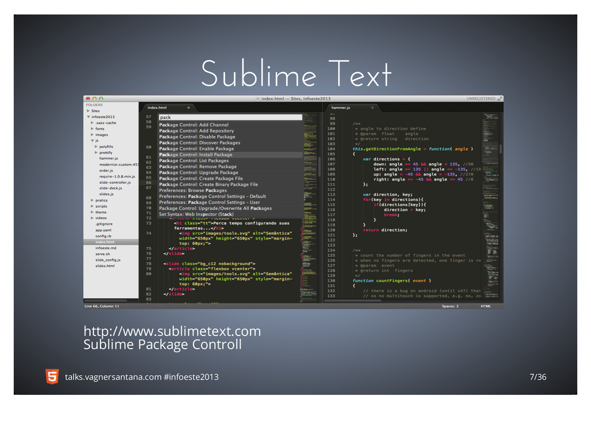The width and height of the screenshot is (591, 426).
Task: Expand the scripts folder arrow
Action: tap(92, 206)
